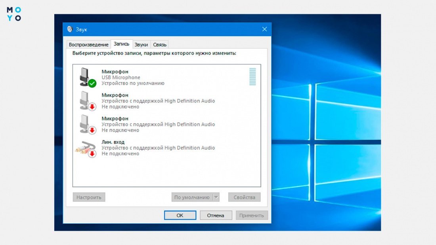Select the Запись tab
The image size is (436, 245).
pos(122,44)
